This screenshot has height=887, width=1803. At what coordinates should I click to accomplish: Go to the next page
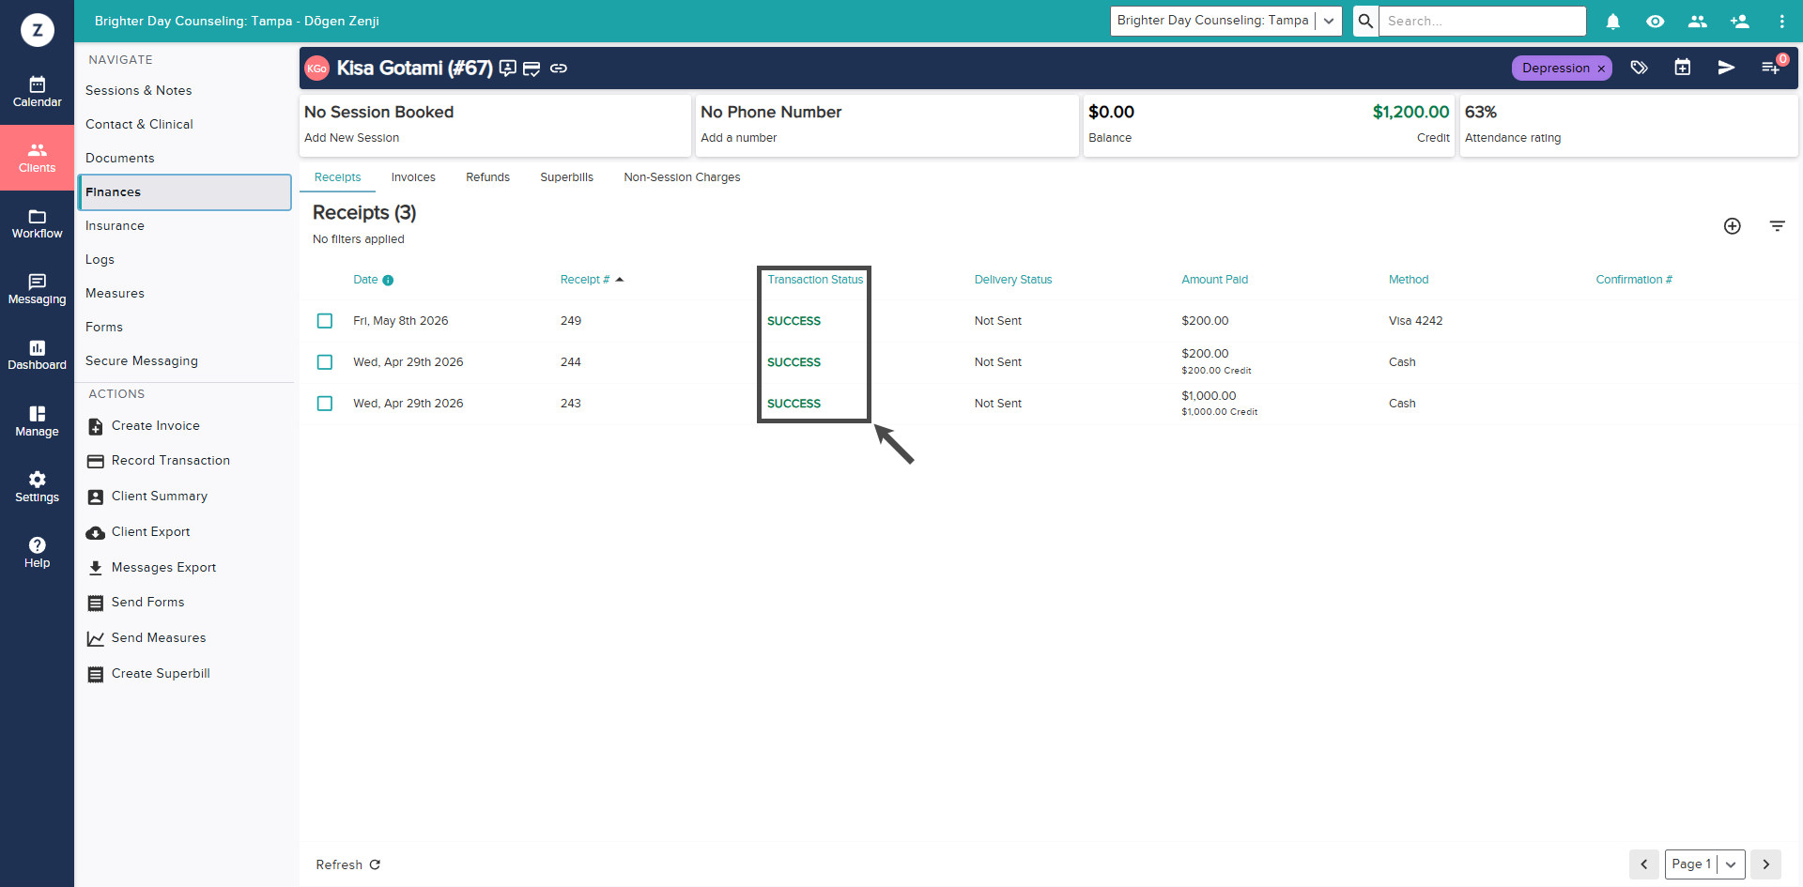[1766, 864]
